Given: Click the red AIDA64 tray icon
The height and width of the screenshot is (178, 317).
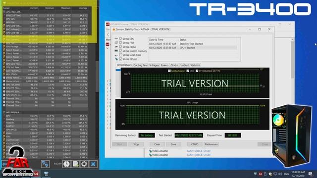Looking at the screenshot, I should (260, 174).
